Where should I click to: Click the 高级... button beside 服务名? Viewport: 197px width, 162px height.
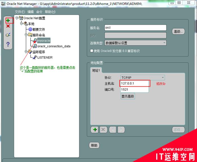178,31
